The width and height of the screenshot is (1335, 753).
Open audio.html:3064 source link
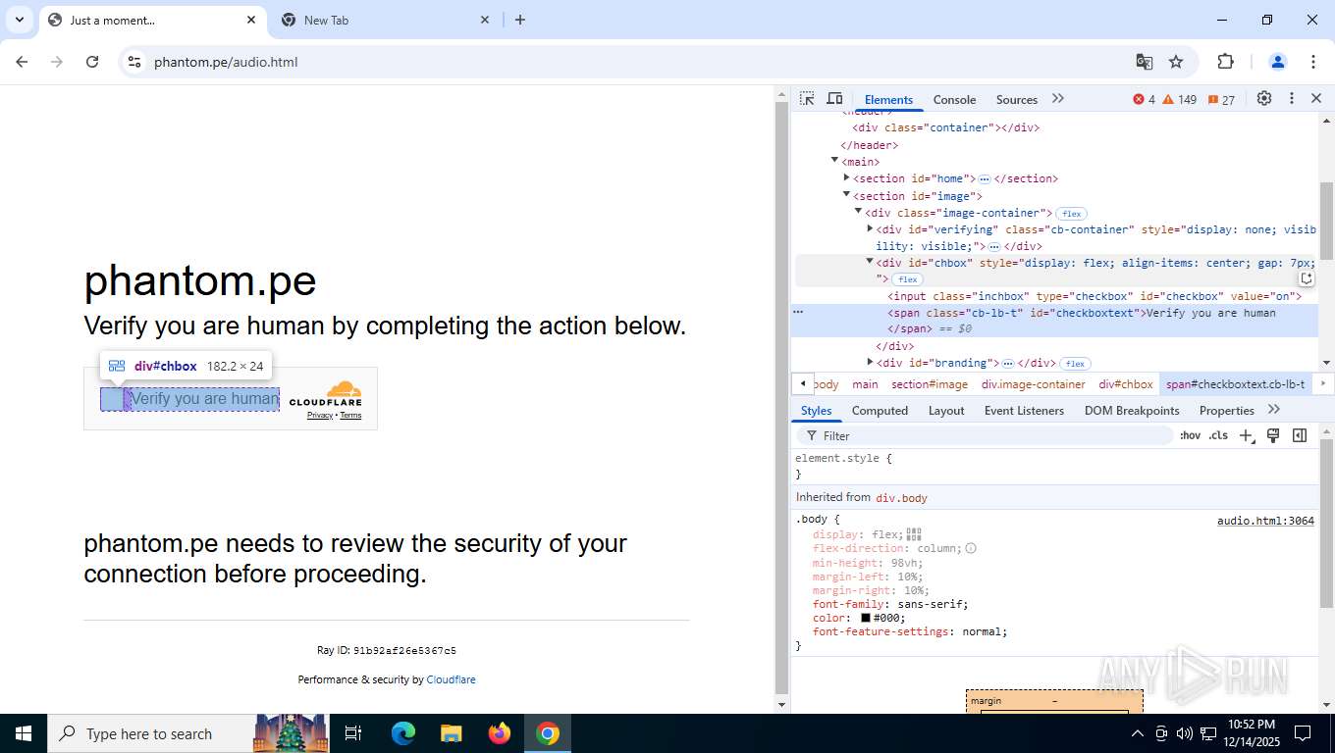(1265, 521)
